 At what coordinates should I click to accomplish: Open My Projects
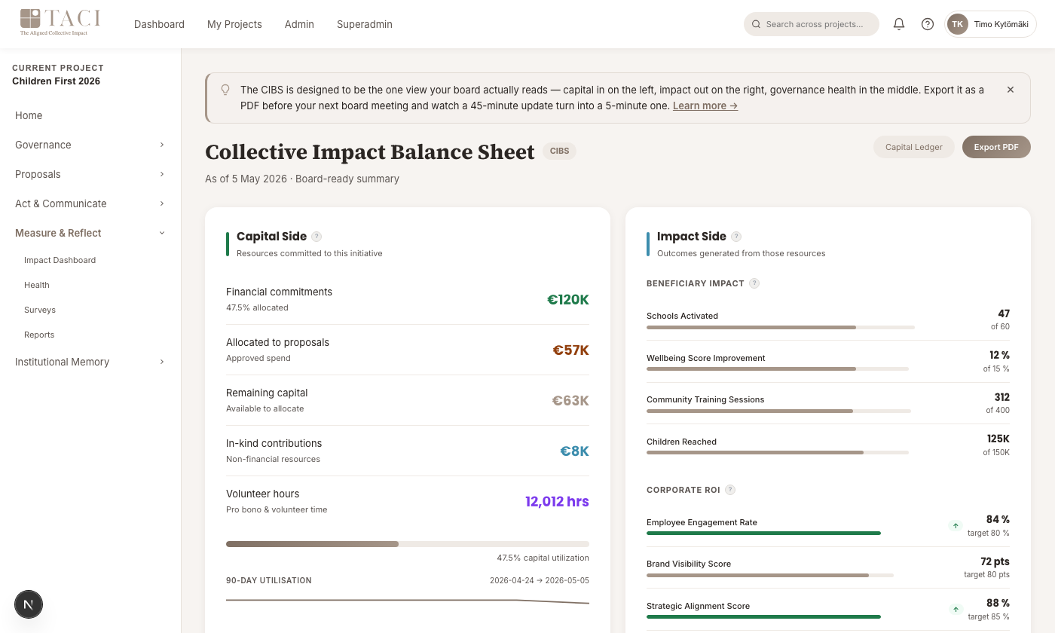pos(234,24)
